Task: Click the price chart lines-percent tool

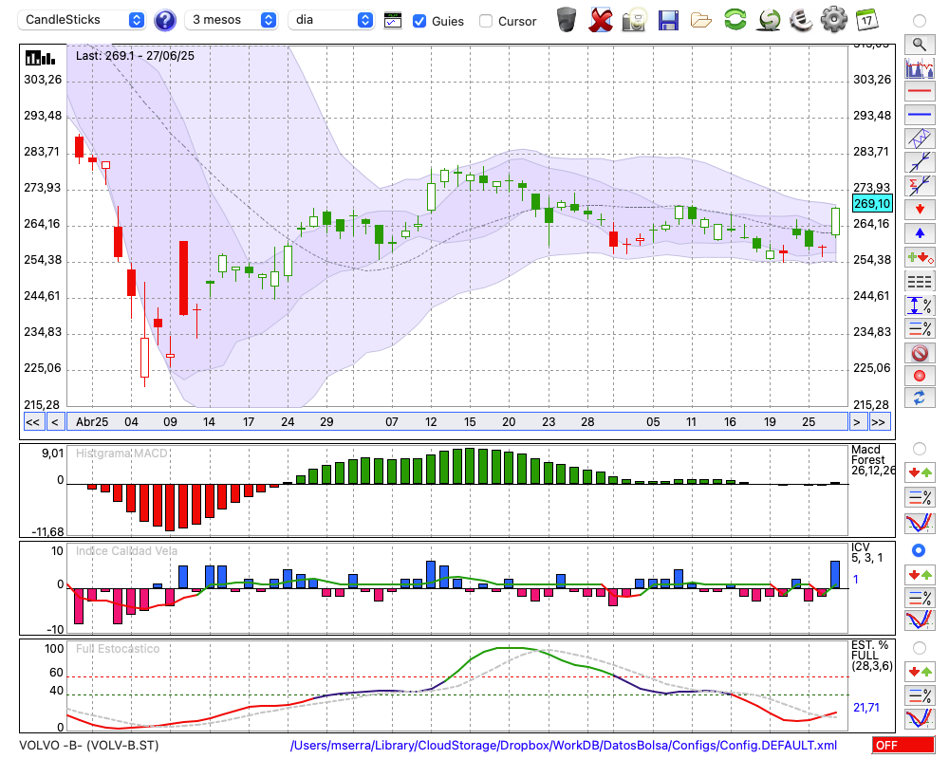Action: (920, 328)
